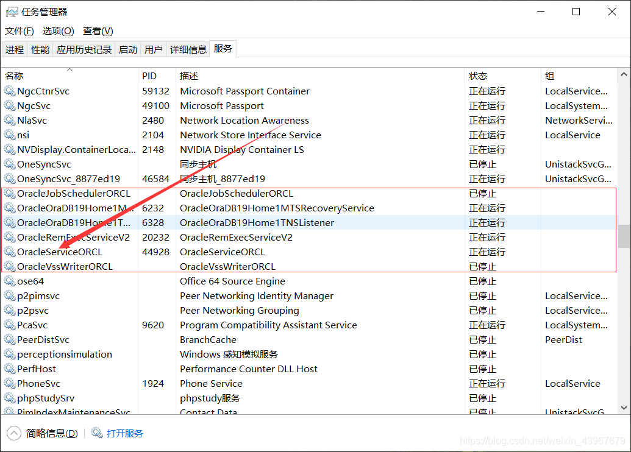631x452 pixels.
Task: Click the vertical scrollbar thumb
Action: click(x=624, y=236)
